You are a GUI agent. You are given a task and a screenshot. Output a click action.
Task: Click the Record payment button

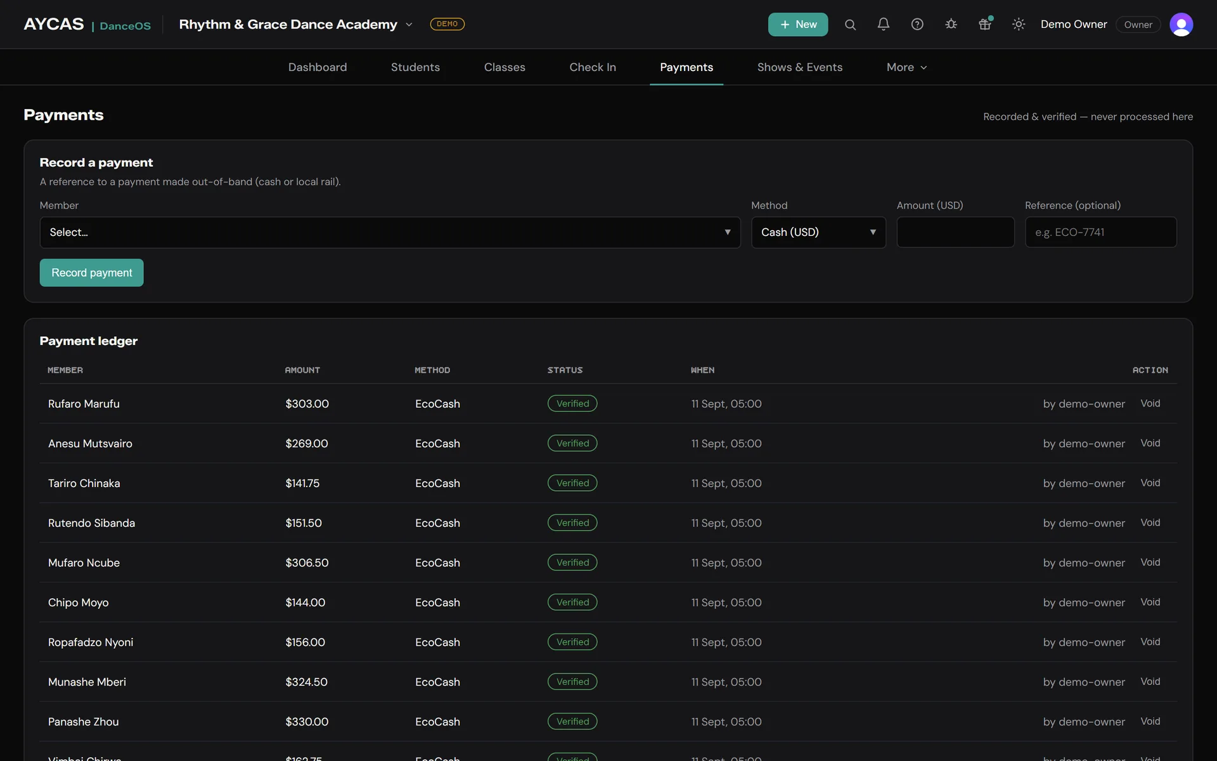pyautogui.click(x=92, y=273)
